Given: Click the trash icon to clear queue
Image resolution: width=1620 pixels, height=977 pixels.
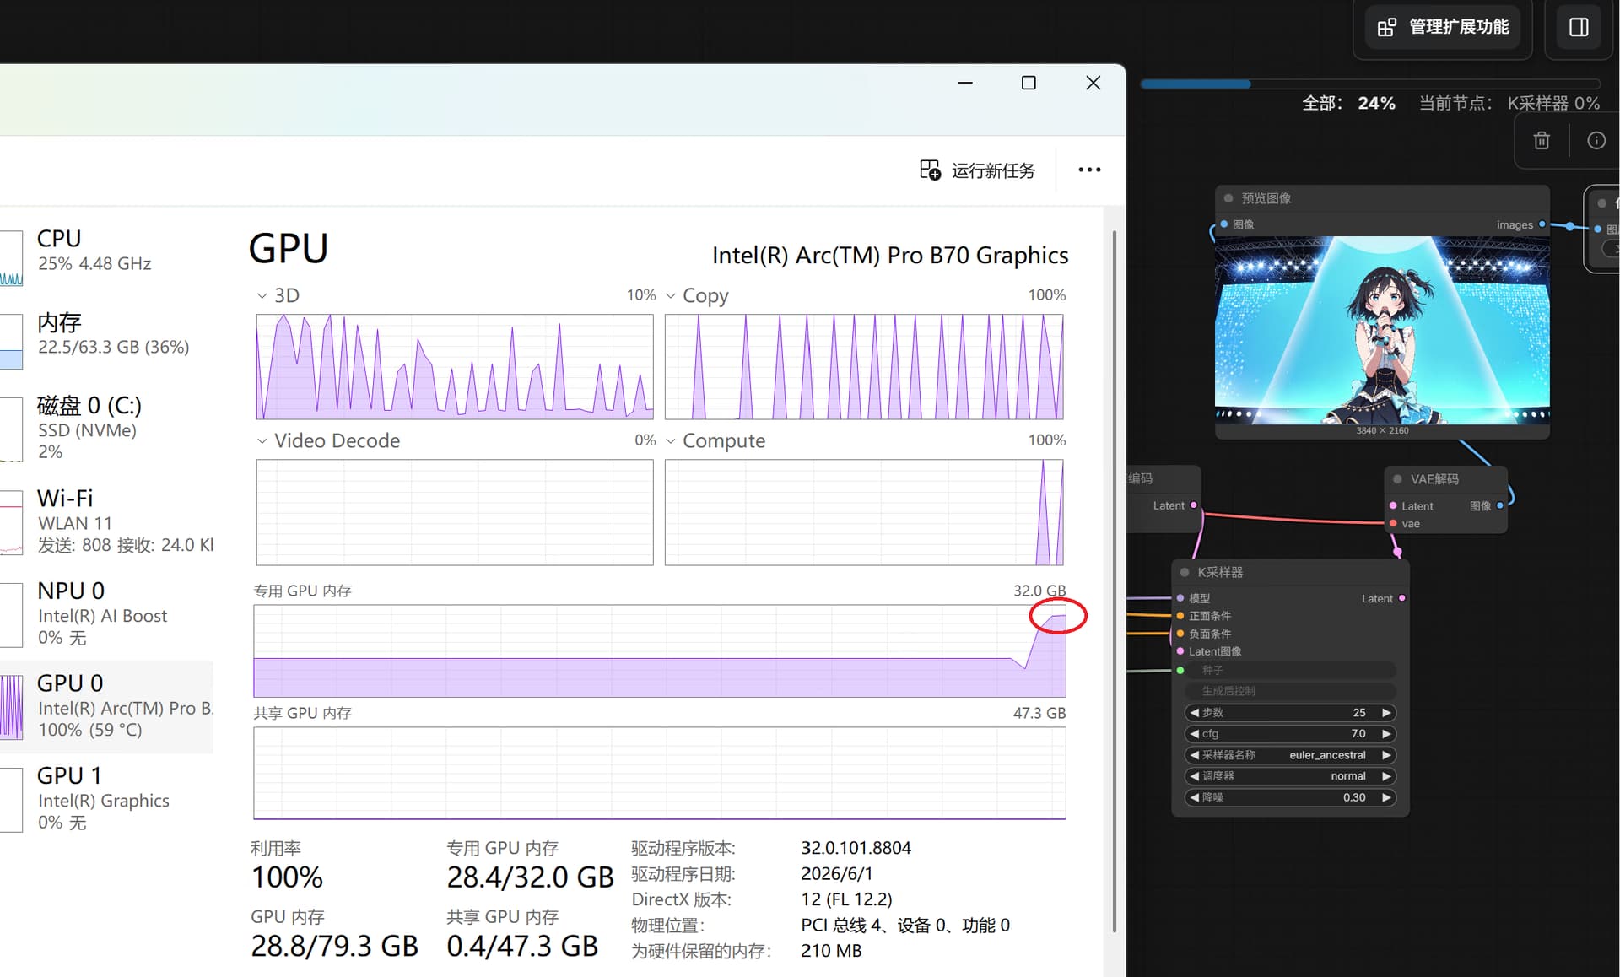Looking at the screenshot, I should (x=1541, y=140).
